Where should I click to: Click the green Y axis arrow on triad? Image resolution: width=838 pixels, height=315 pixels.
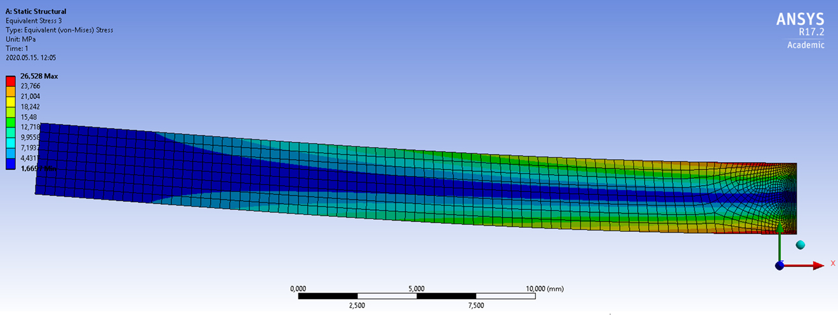(779, 244)
